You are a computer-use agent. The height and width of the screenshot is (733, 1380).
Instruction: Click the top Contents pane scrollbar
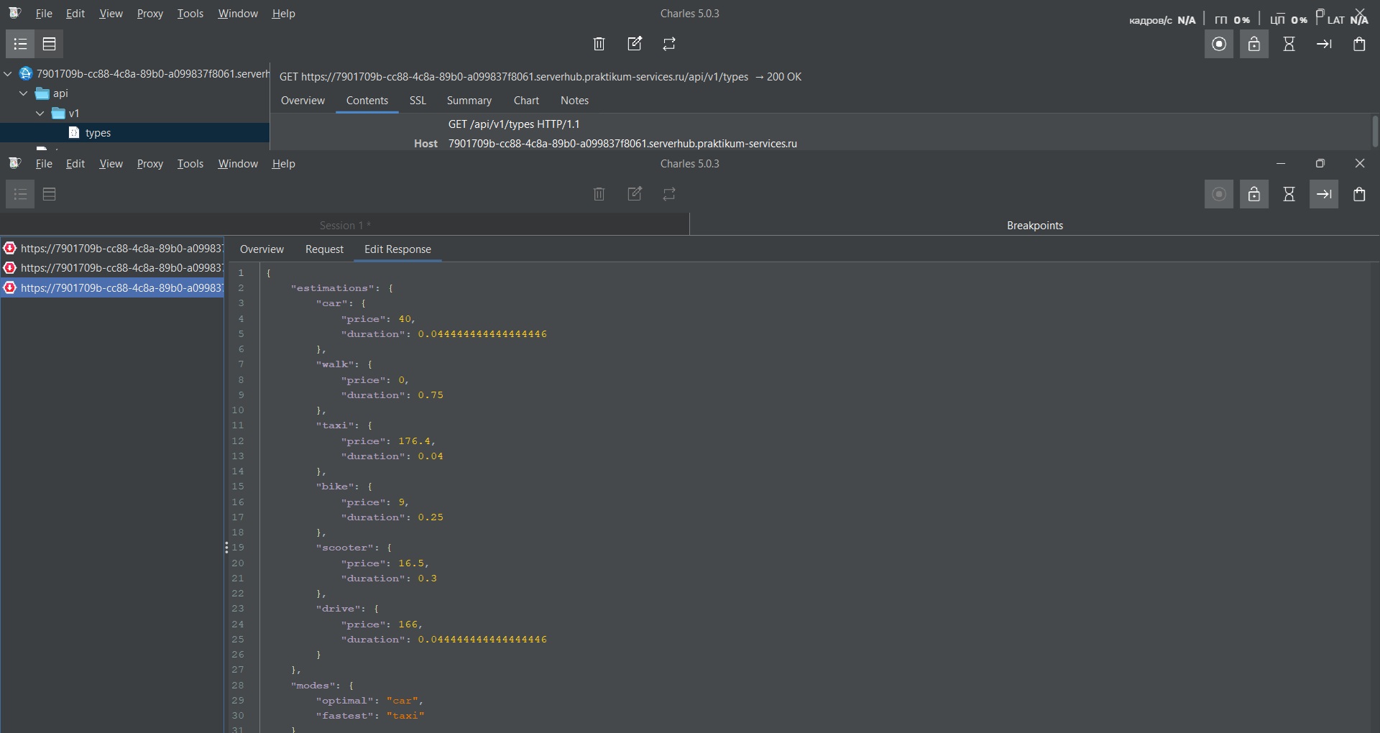click(x=1374, y=131)
